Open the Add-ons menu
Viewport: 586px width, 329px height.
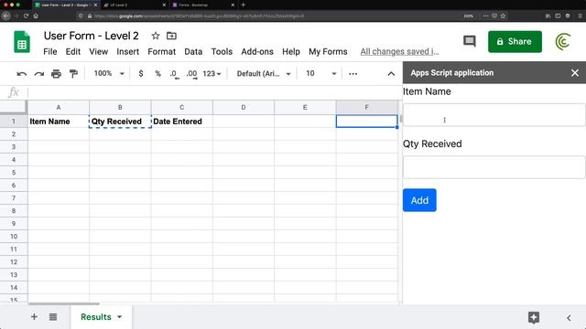click(x=257, y=51)
